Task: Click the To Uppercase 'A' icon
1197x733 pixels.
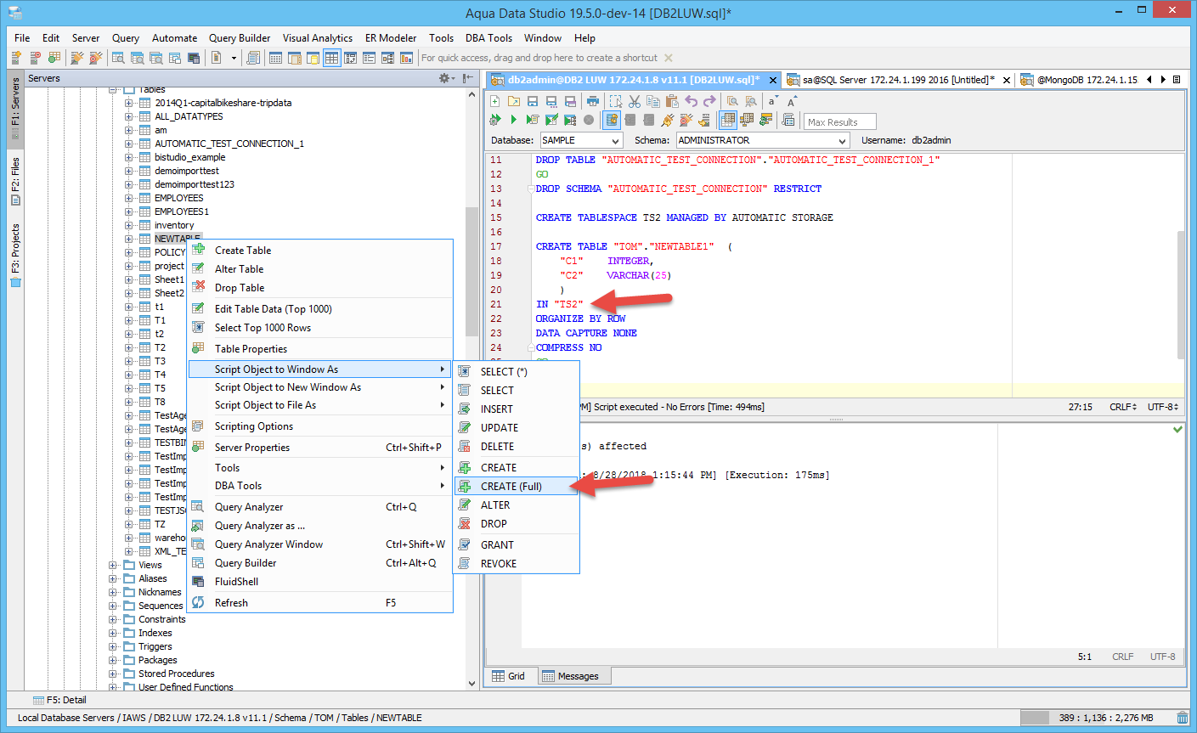Action: [791, 101]
